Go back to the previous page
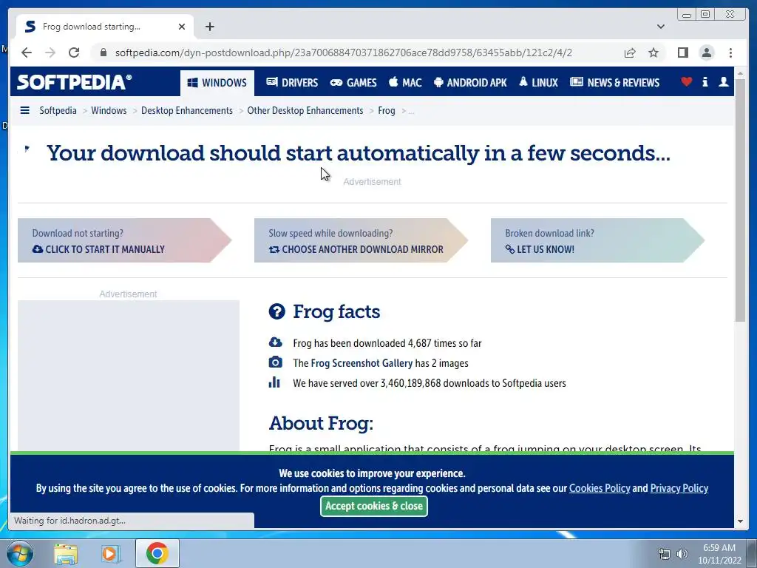757x568 pixels. point(27,53)
